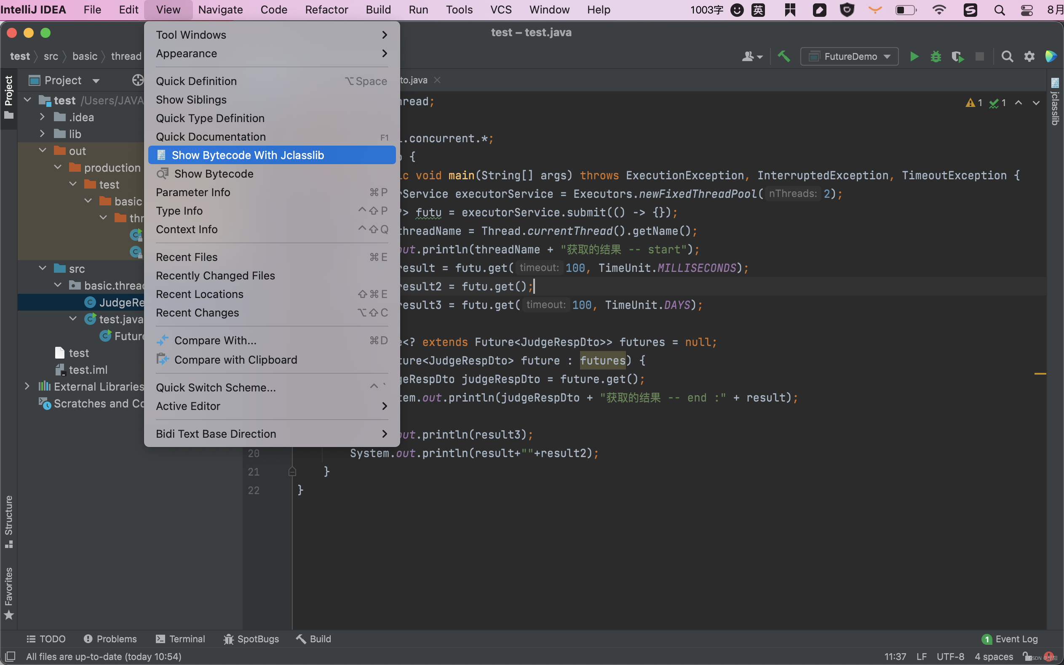Screen dimensions: 1064x665
Task: Click the green Run button
Action: pos(914,56)
